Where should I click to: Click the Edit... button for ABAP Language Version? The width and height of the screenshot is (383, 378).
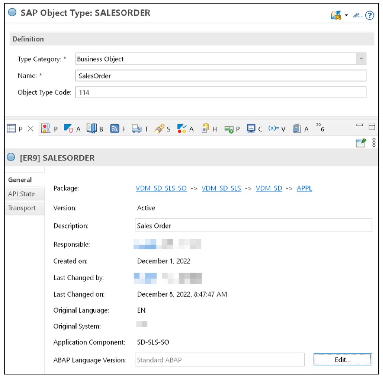pyautogui.click(x=342, y=359)
